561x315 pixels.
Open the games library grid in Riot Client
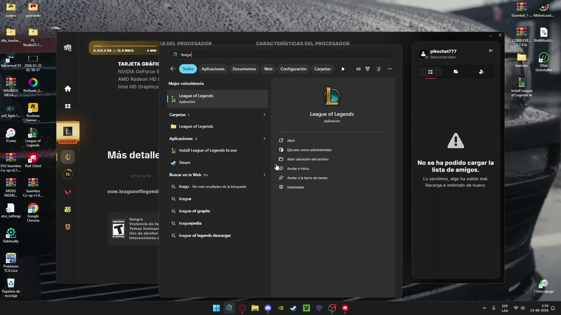point(67,106)
